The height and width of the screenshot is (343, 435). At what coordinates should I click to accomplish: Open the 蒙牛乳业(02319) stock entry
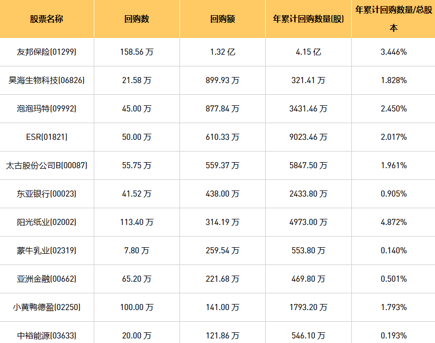click(x=47, y=250)
